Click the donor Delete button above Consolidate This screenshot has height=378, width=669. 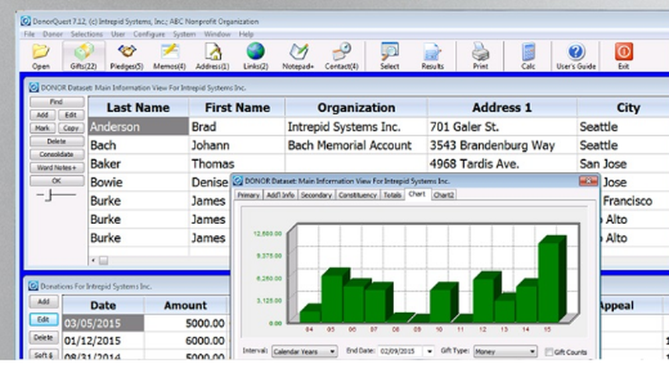(x=56, y=141)
